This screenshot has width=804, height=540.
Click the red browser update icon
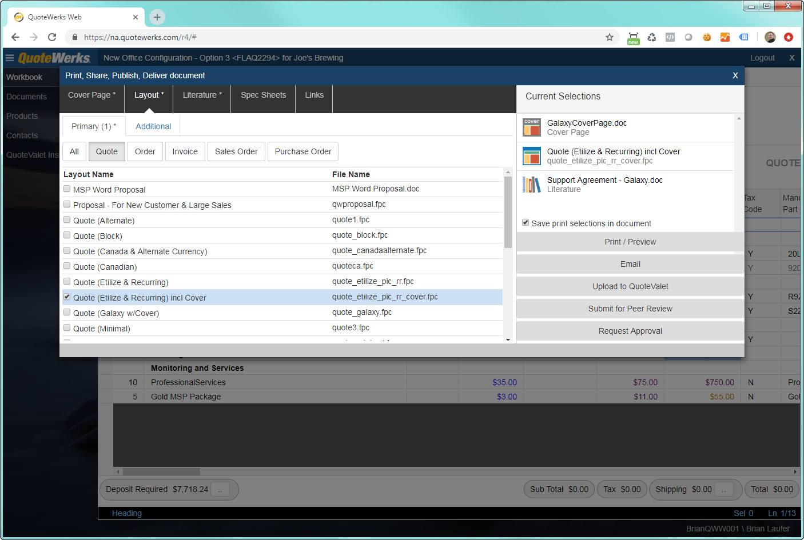(789, 37)
